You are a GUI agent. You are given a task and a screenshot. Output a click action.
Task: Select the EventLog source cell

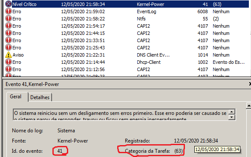147,11
